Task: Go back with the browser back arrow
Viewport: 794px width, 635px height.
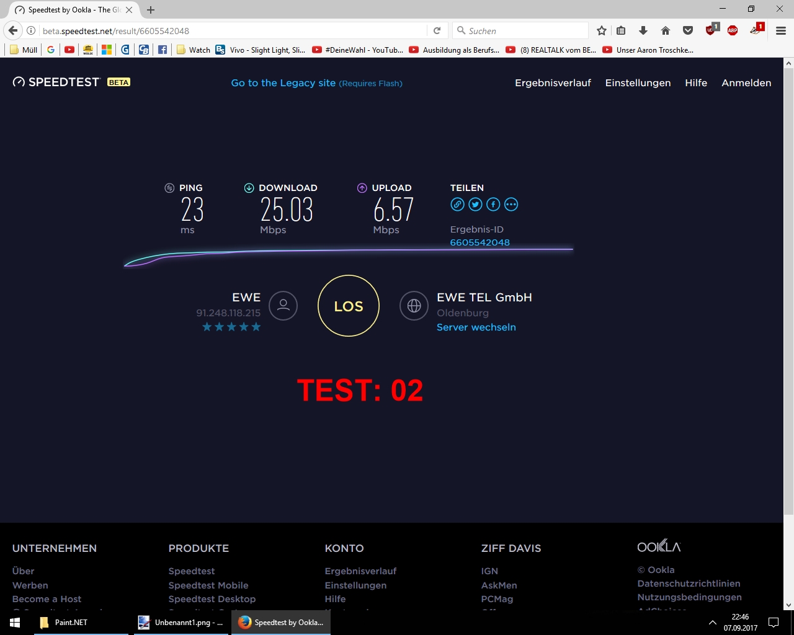Action: (x=13, y=30)
